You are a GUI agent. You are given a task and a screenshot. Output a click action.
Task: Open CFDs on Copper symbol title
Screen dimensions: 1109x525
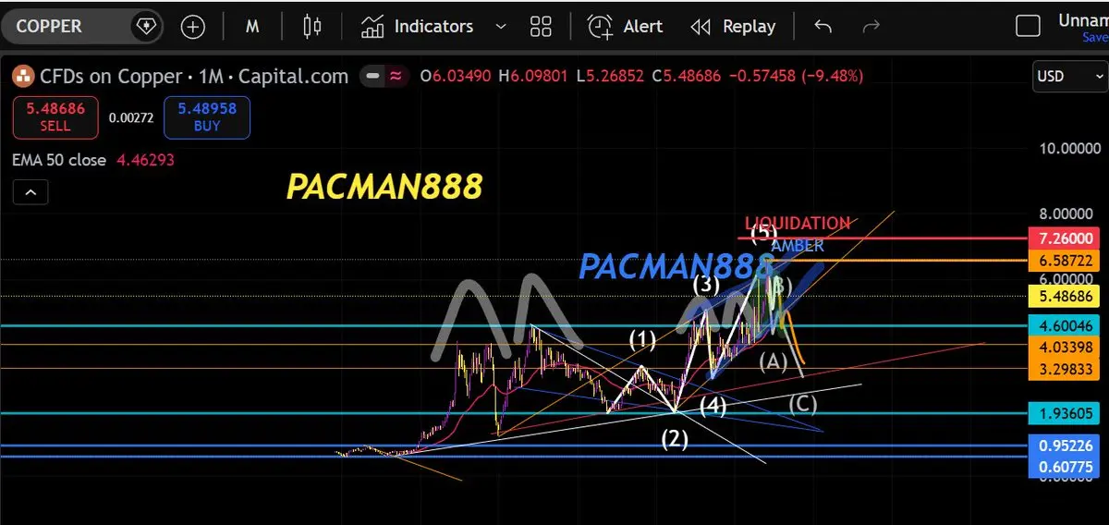pos(194,76)
